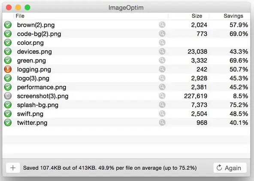Image resolution: width=254 pixels, height=181 pixels.
Task: Reveal devices.png using its magnifier icon
Action: [x=162, y=52]
